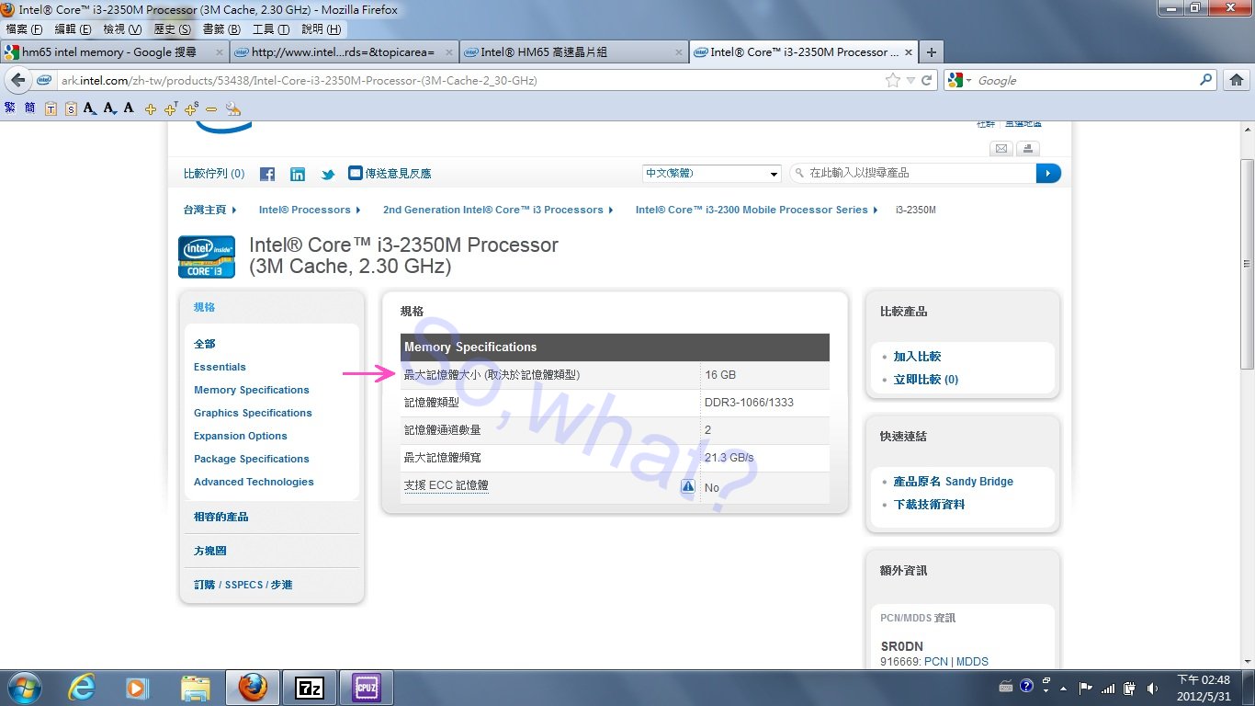
Task: Reload the page with the refresh icon
Action: (927, 80)
